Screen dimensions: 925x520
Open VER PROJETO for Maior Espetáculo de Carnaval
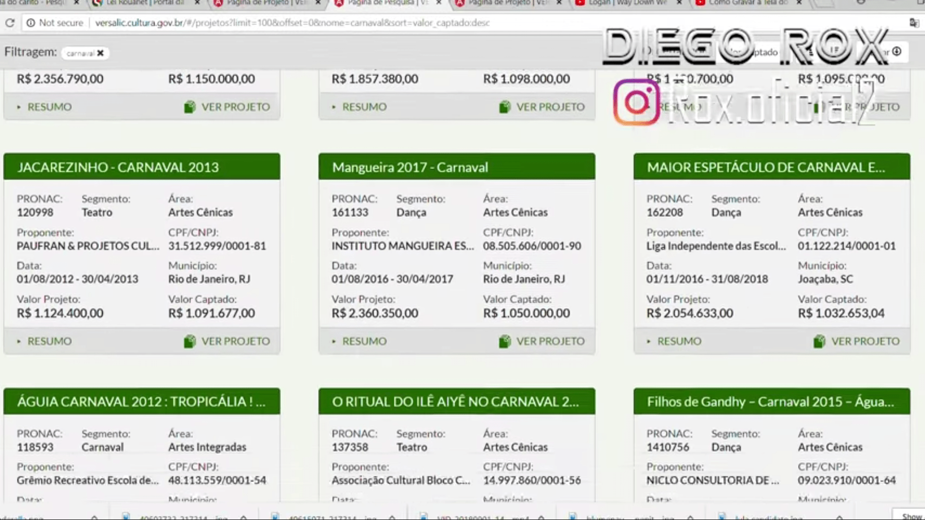coord(857,341)
